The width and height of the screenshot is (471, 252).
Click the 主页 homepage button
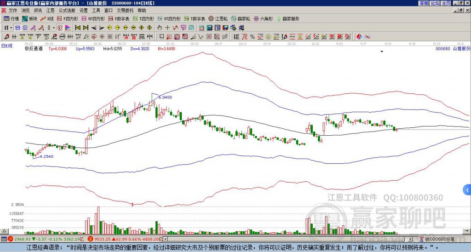pos(446,3)
